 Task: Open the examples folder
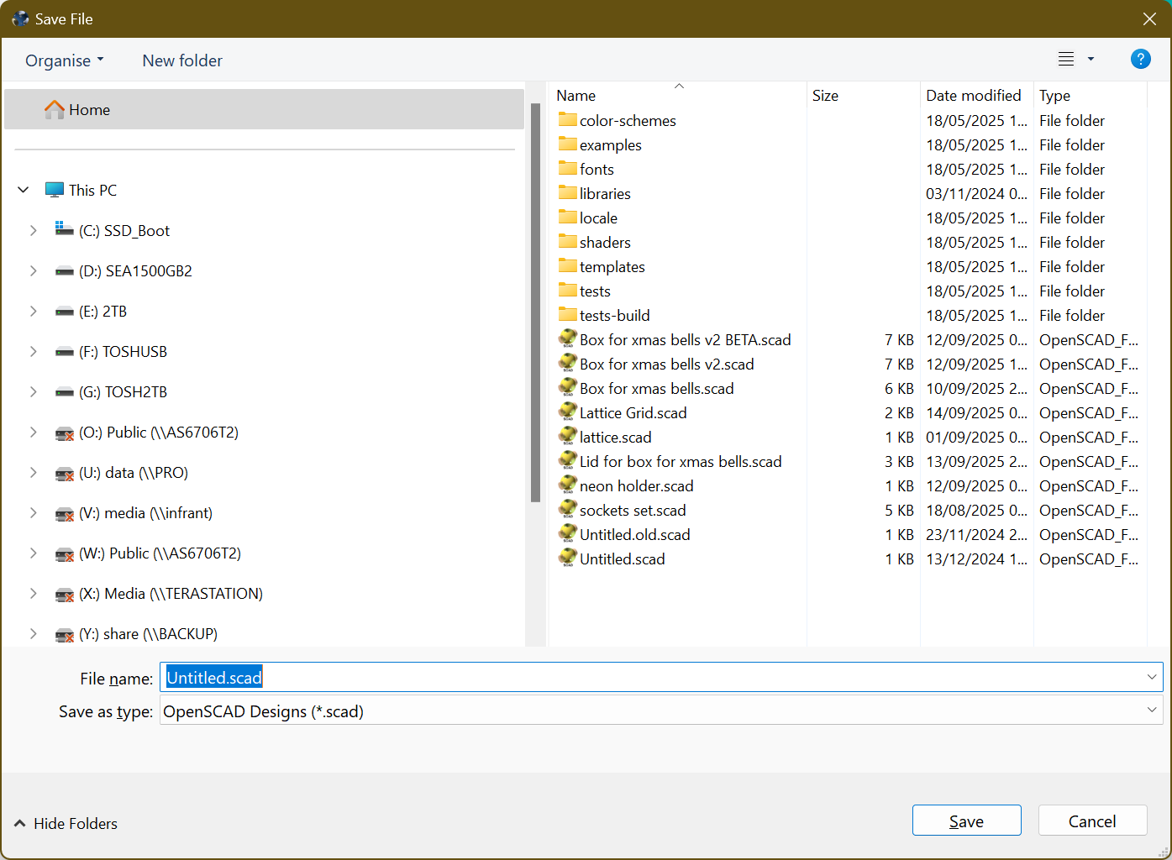[x=610, y=144]
